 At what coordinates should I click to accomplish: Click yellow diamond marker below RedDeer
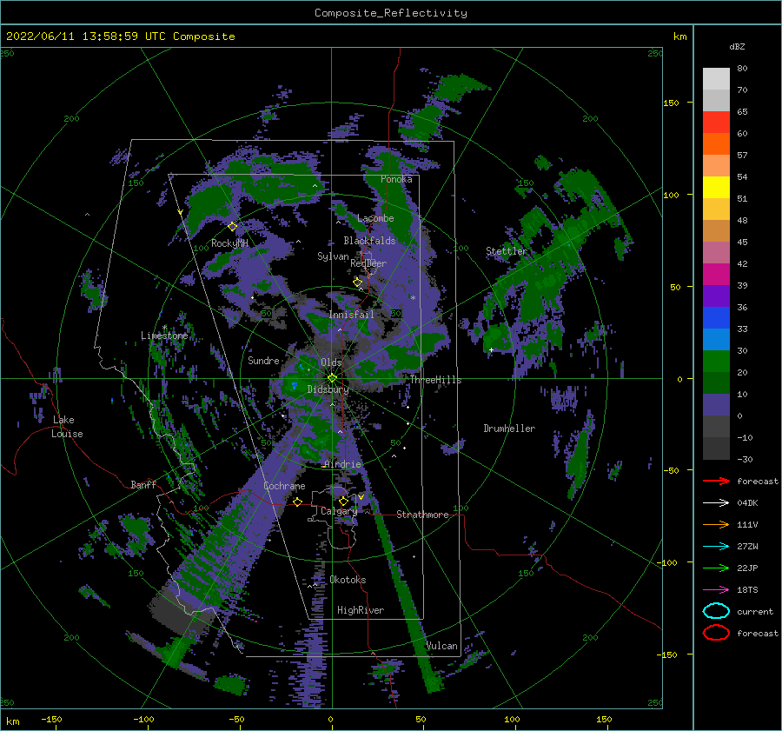tap(358, 282)
